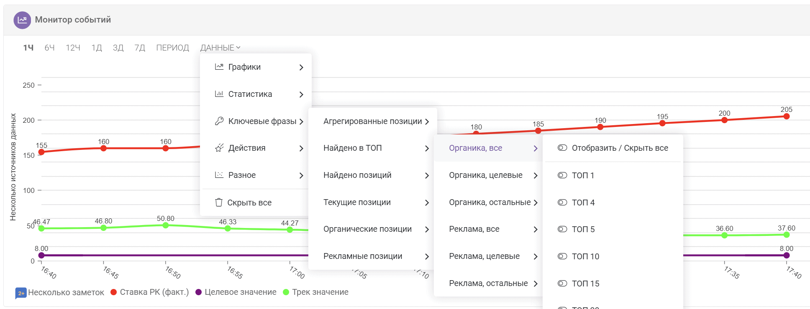
Task: Click the 205 data point on red line
Action: [786, 117]
